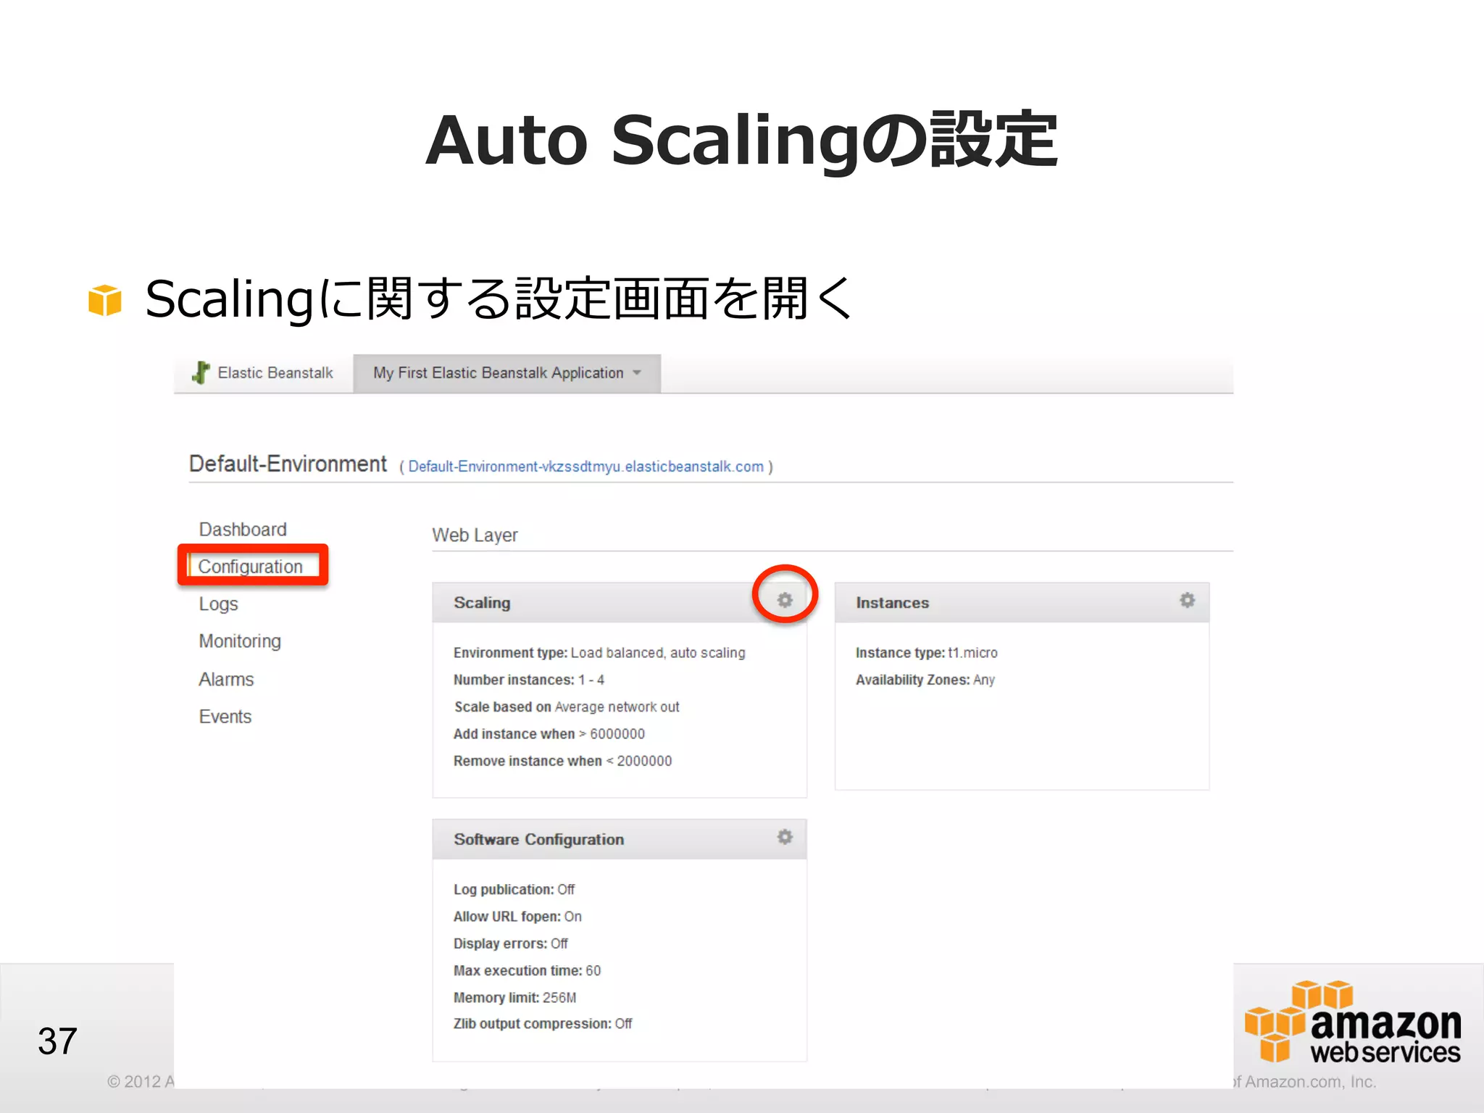Image resolution: width=1484 pixels, height=1113 pixels.
Task: Click the Auto Scaling slide title
Action: pos(741,140)
